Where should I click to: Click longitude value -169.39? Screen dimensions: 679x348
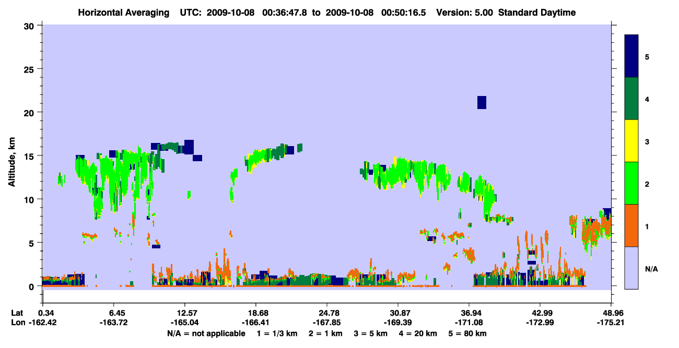point(398,322)
